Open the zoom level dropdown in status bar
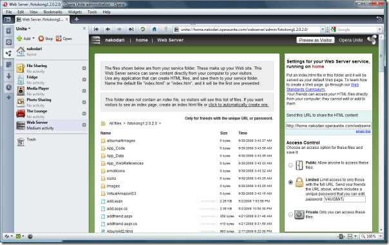Image resolution: width=389 pixels, height=245 pixels. click(x=381, y=237)
